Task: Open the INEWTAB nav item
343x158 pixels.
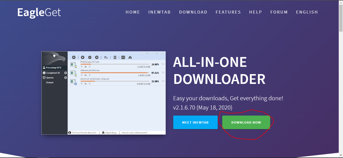Action: pyautogui.click(x=159, y=12)
